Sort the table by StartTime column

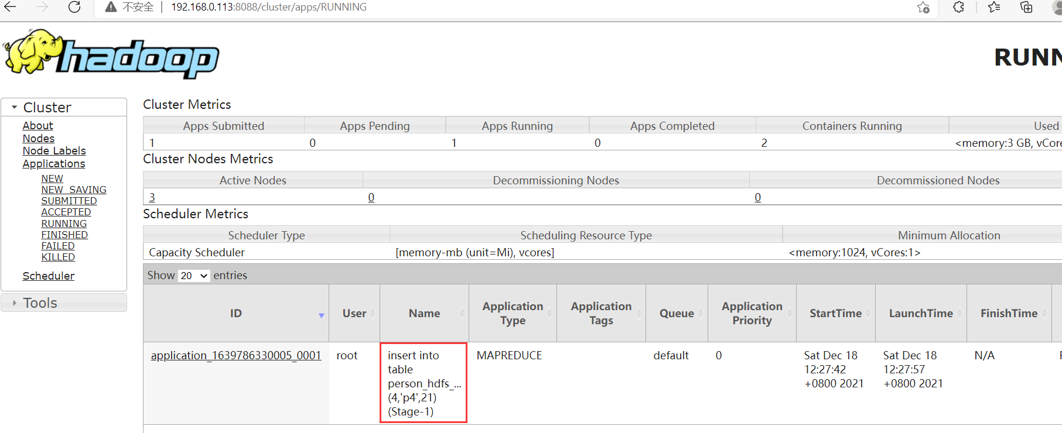[836, 314]
